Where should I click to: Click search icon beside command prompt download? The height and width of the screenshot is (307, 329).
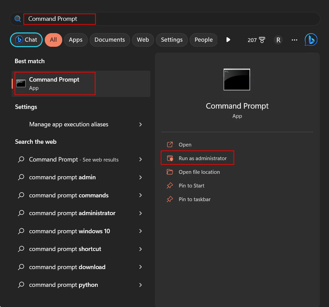(x=21, y=267)
